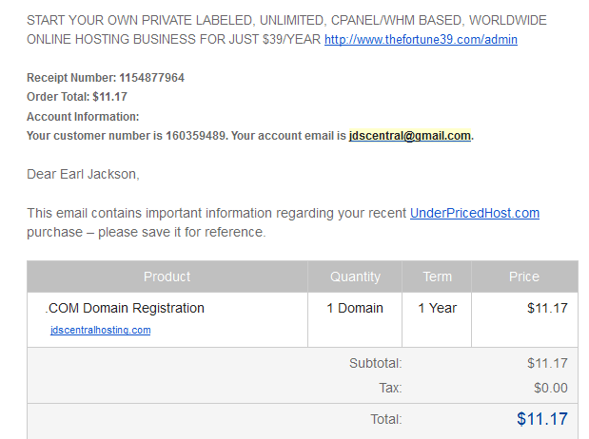
Task: Click the Price column header
Action: [524, 277]
